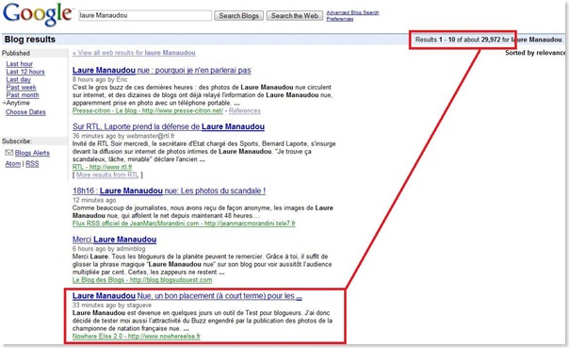Open the Advanced Blog Search link
Screen dimensions: 569x348
tap(352, 12)
